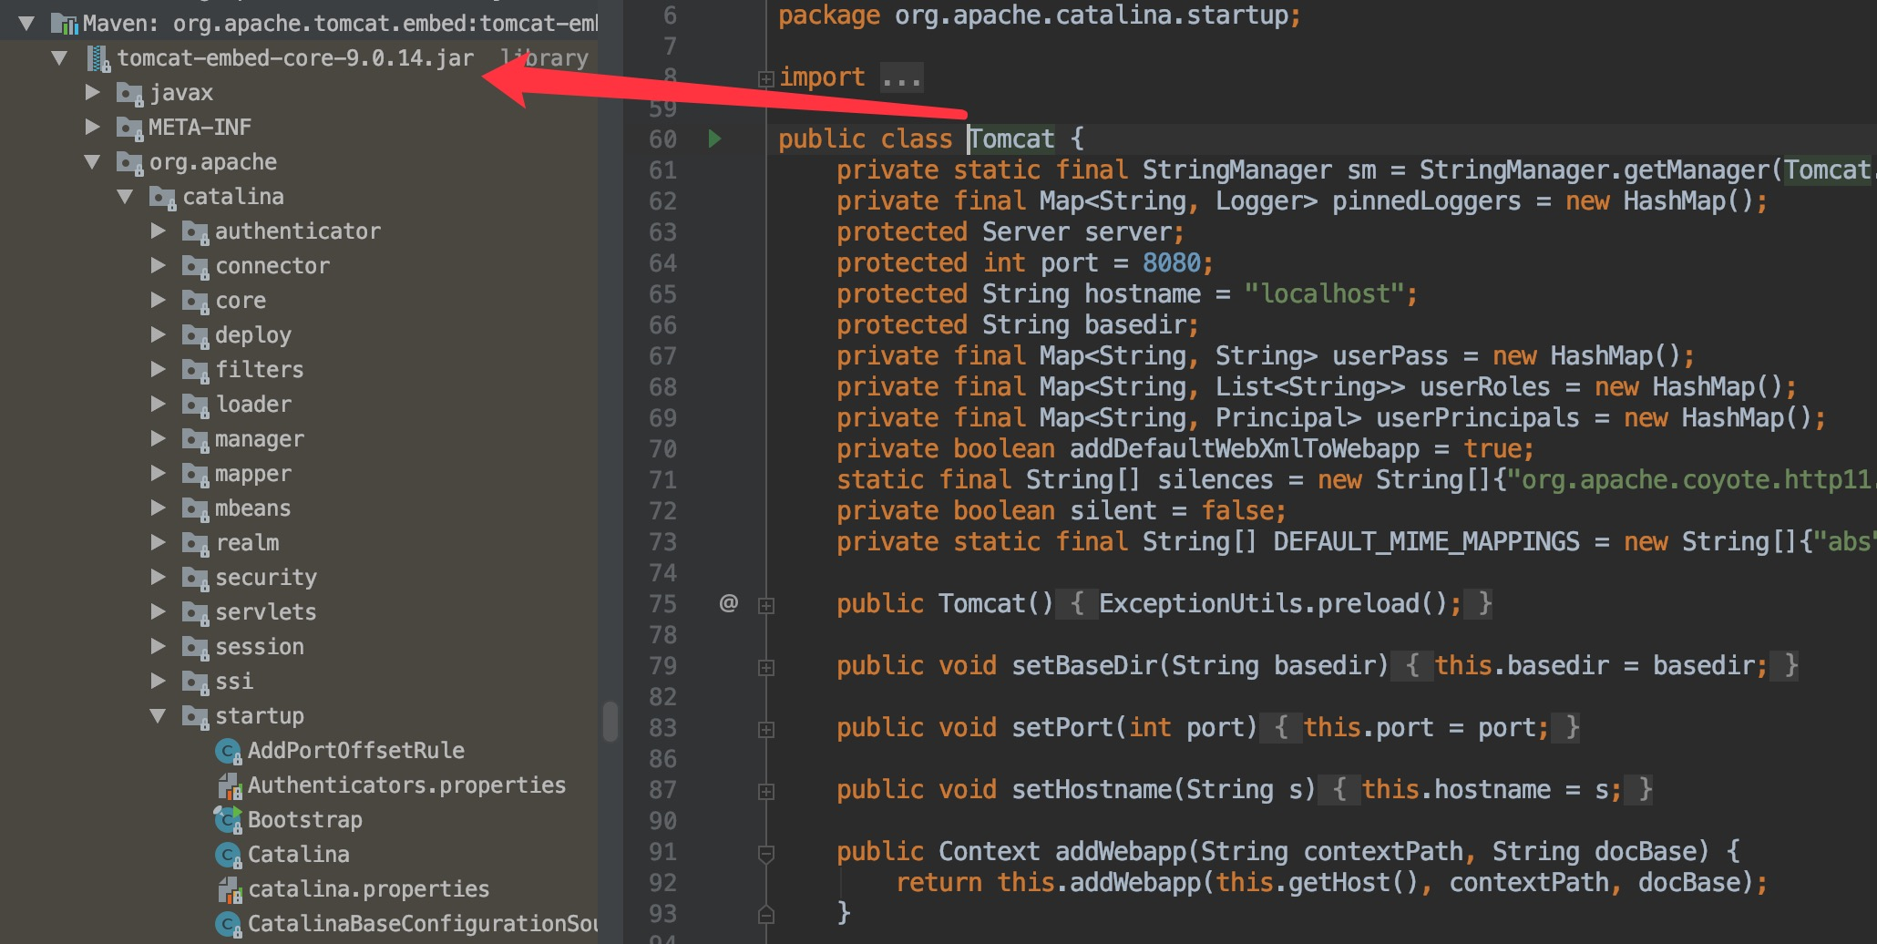Click addDefaultWebXmlToWebapp field name
The image size is (1877, 944).
(1245, 448)
